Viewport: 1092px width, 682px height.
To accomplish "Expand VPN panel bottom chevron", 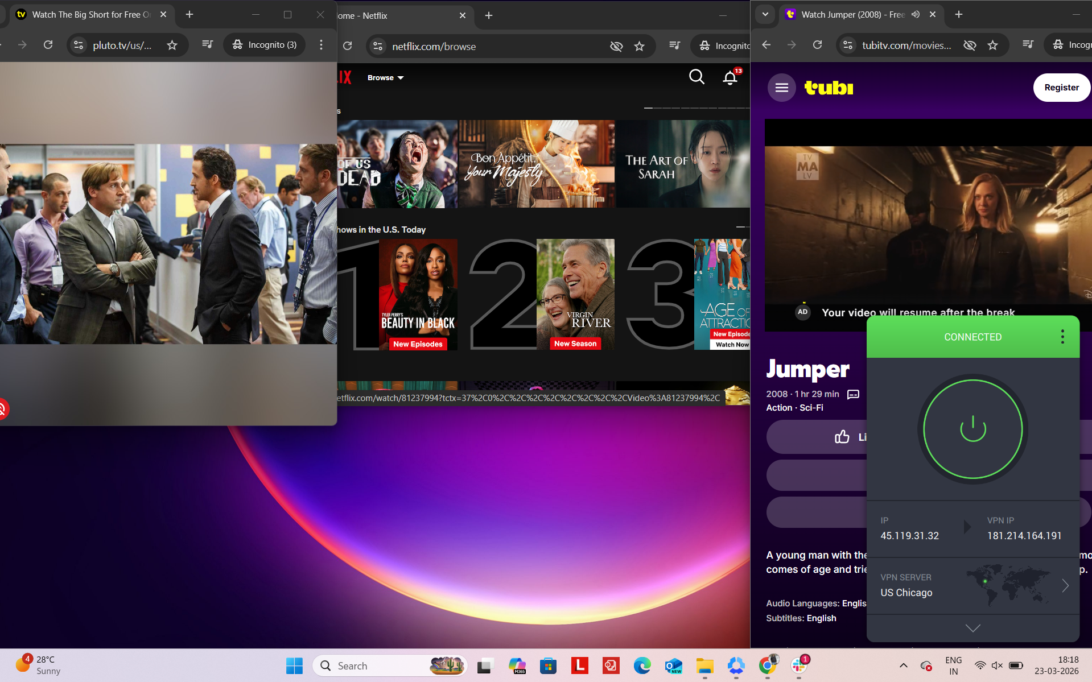I will point(973,628).
